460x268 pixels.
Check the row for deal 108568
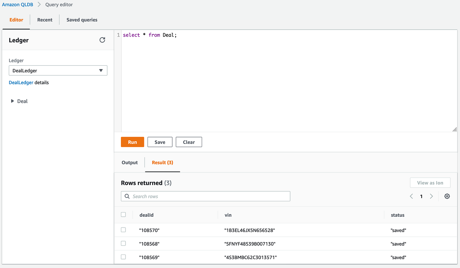[123, 243]
